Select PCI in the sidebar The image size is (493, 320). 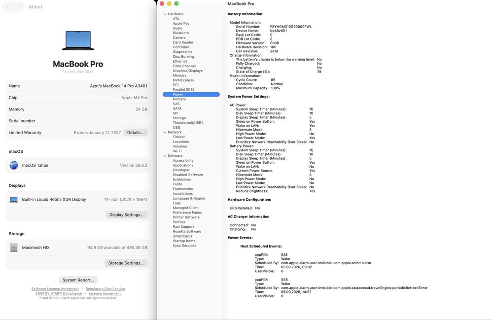pos(176,85)
